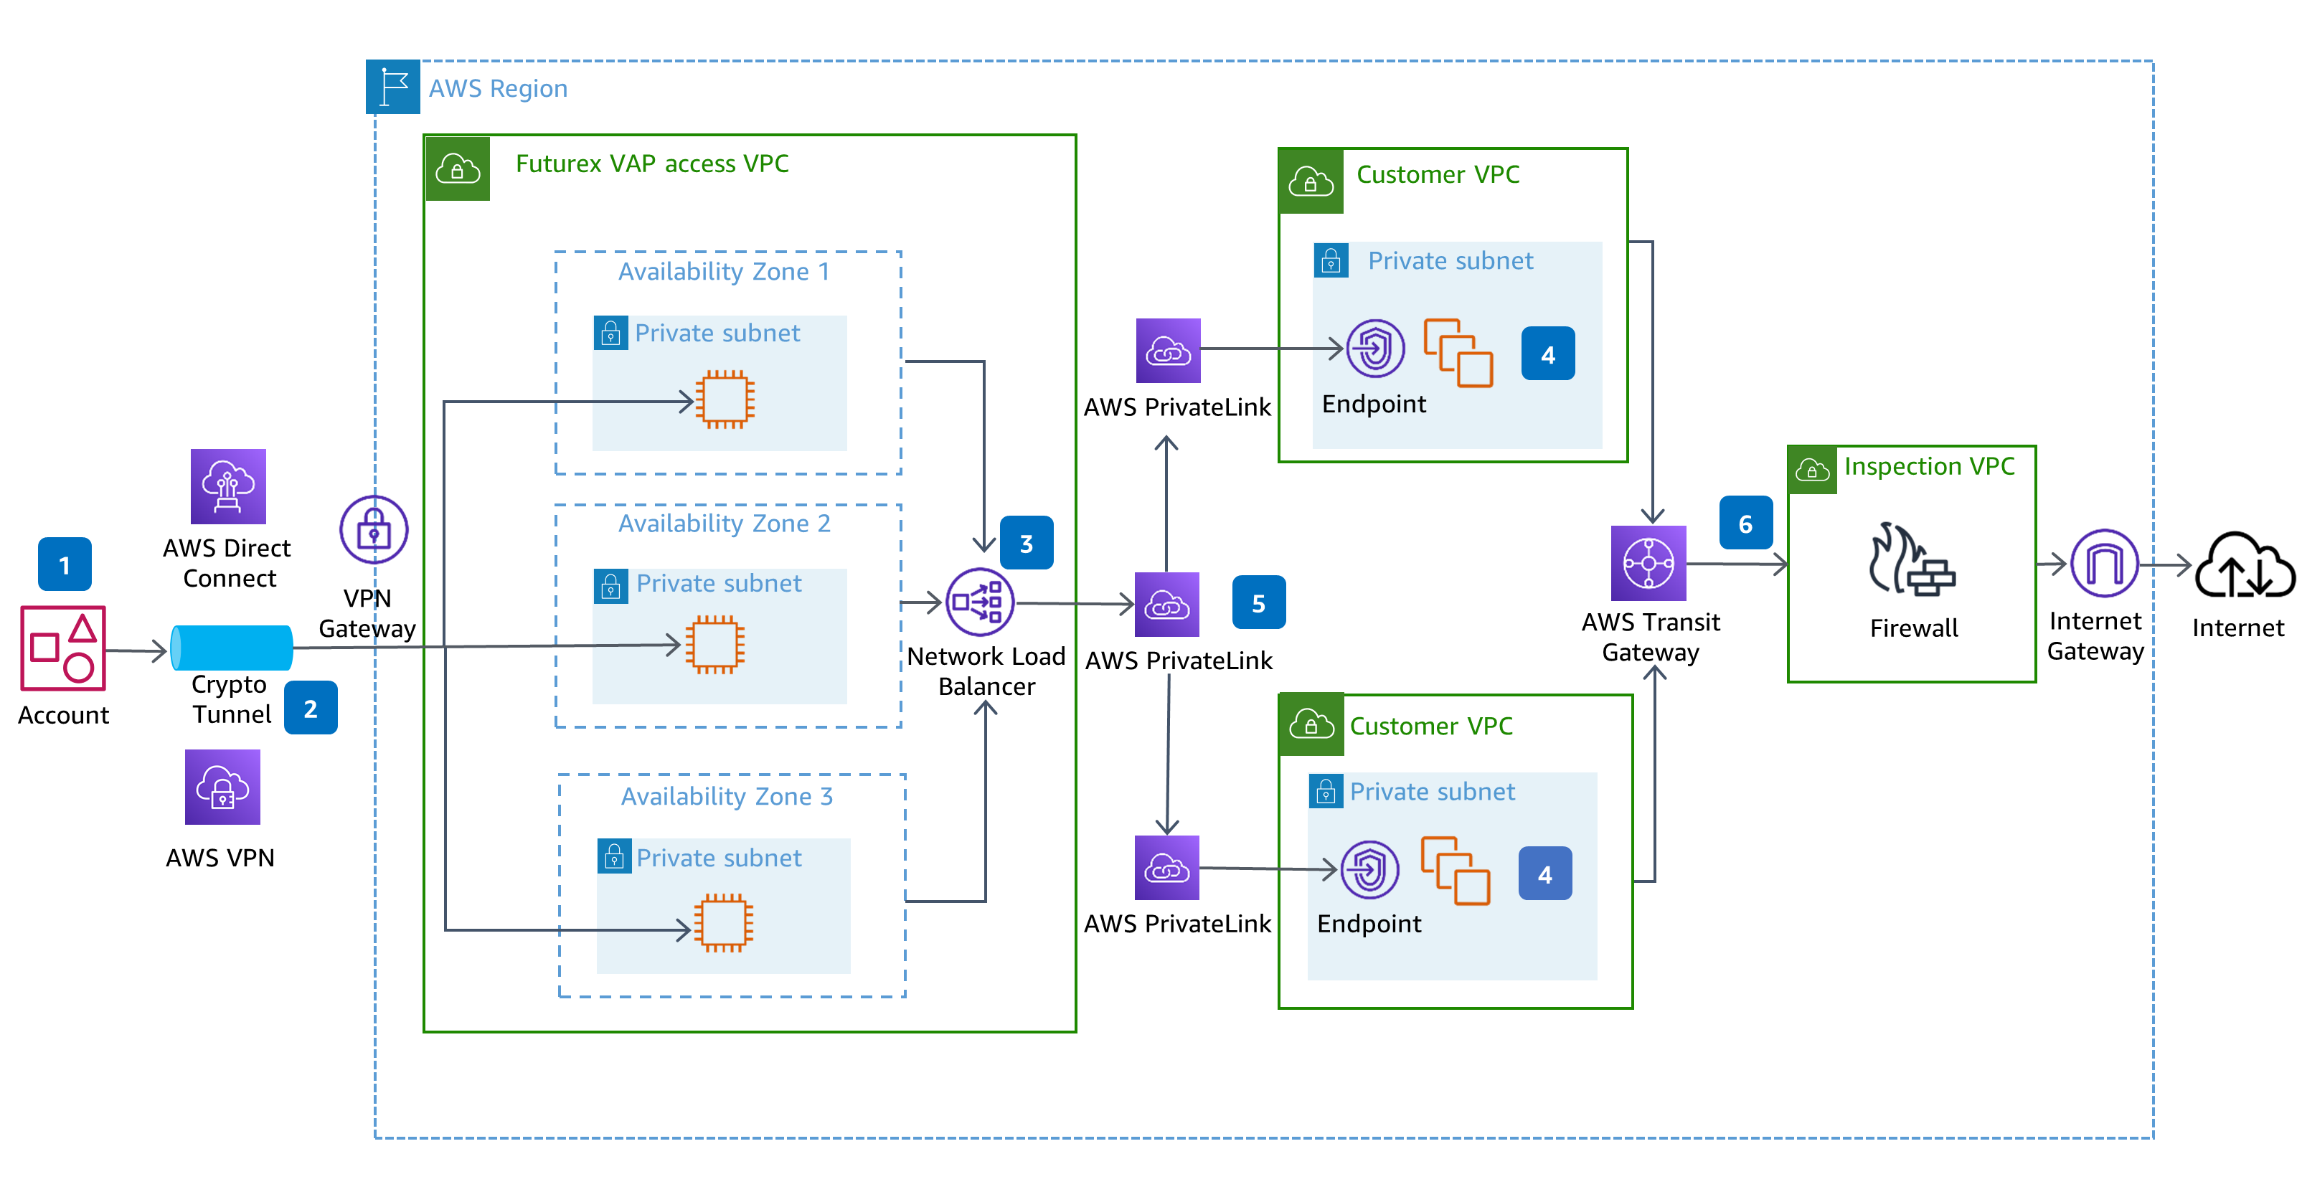Click the 'Inspection VPC' title
This screenshot has height=1197, width=2302.
tap(1930, 466)
